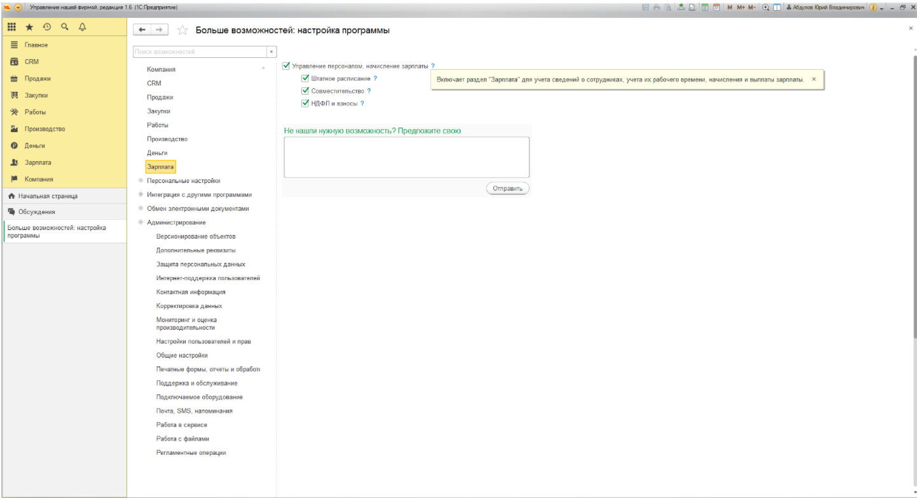Go back with the left arrow
The image size is (917, 498).
point(142,30)
